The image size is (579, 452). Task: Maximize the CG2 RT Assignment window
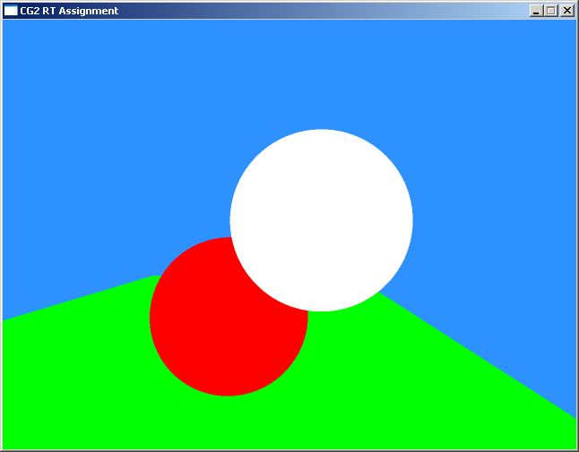(550, 11)
